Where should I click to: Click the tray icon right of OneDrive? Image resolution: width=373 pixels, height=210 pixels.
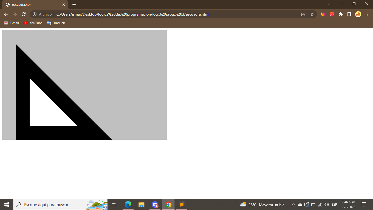pos(307,205)
